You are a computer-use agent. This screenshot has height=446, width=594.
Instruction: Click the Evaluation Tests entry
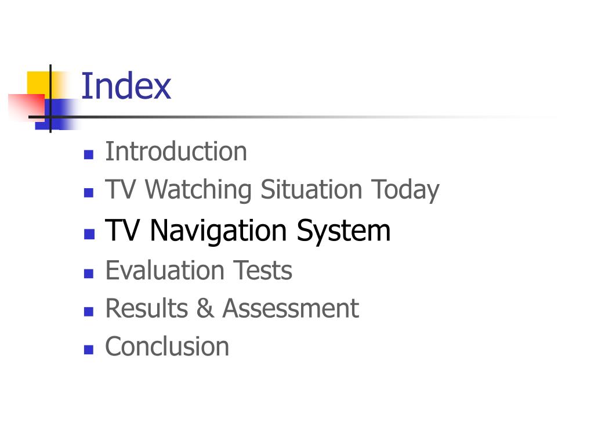(x=198, y=271)
